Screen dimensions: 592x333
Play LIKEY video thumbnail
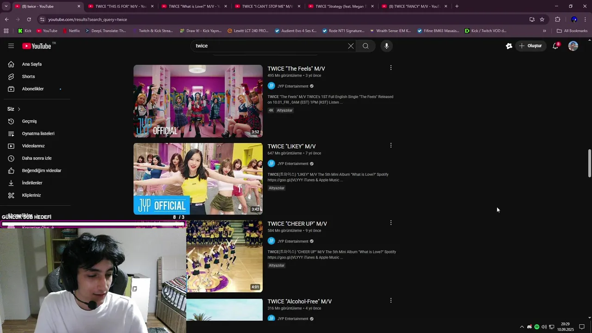point(198,179)
